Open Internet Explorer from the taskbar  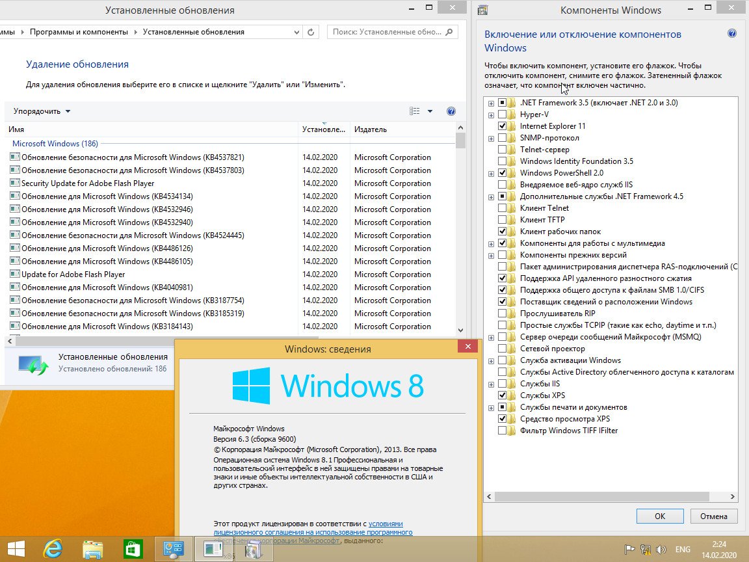[x=53, y=550]
